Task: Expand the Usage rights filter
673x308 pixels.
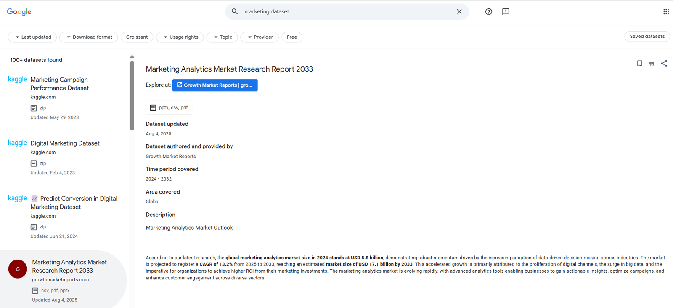Action: click(180, 37)
